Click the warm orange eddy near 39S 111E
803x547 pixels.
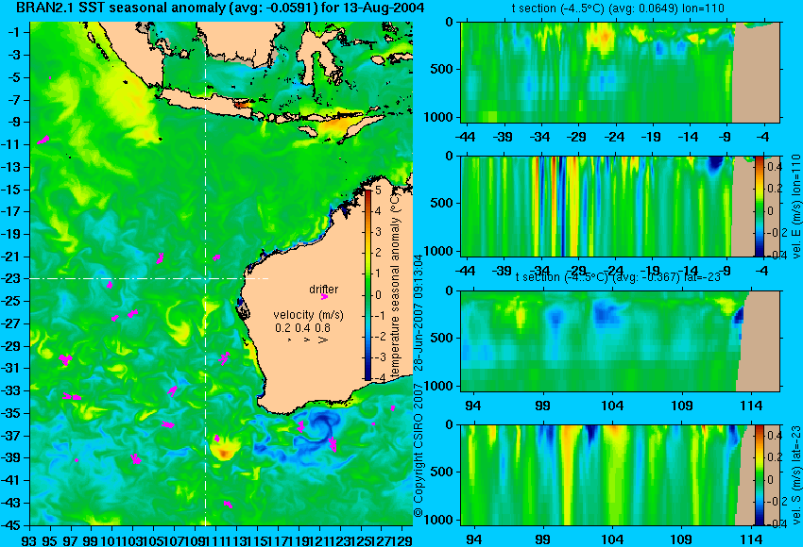click(224, 451)
